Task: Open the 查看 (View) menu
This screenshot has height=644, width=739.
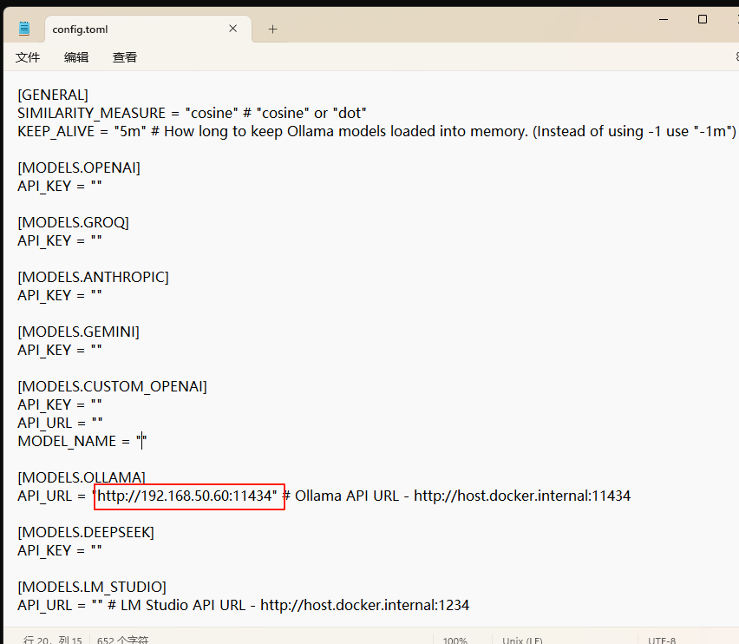Action: [x=125, y=57]
